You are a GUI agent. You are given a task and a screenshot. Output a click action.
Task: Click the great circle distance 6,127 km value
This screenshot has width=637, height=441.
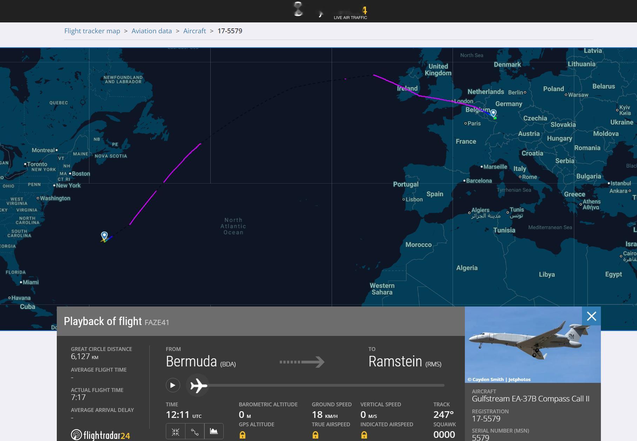click(84, 357)
